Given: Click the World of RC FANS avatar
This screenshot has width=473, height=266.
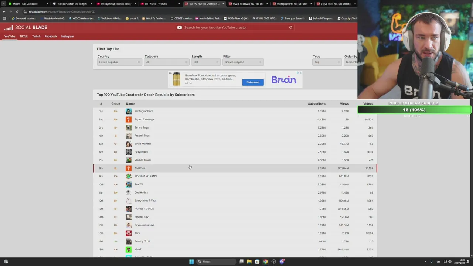Looking at the screenshot, I should pyautogui.click(x=129, y=176).
